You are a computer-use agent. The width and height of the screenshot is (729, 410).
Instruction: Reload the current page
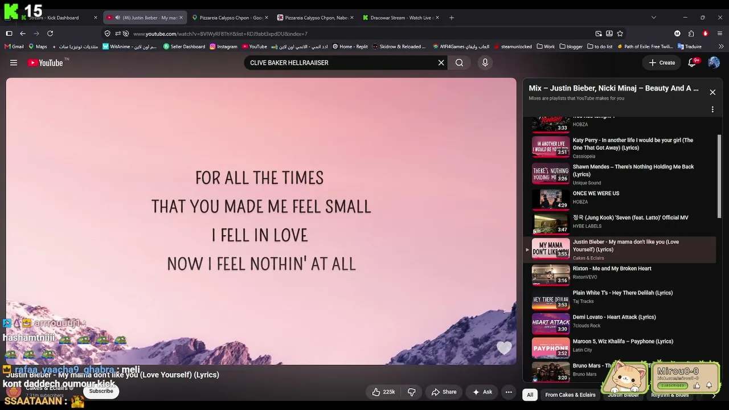pyautogui.click(x=50, y=34)
